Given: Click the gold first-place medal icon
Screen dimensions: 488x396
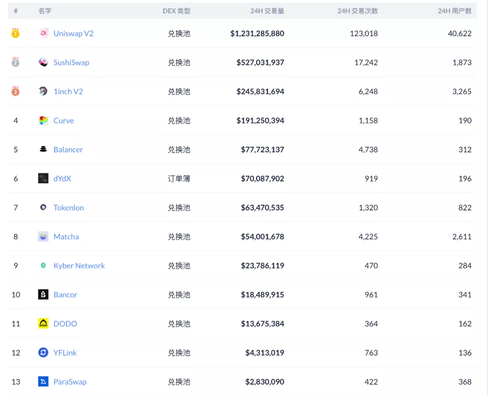Looking at the screenshot, I should 15,33.
